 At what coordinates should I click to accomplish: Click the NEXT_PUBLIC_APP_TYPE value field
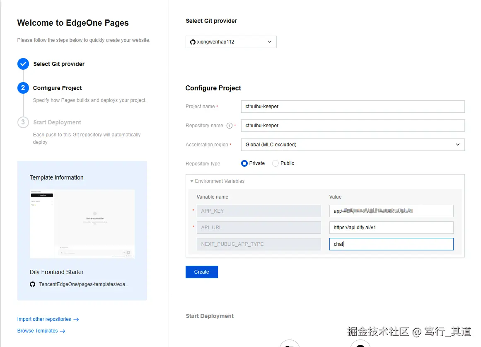391,244
